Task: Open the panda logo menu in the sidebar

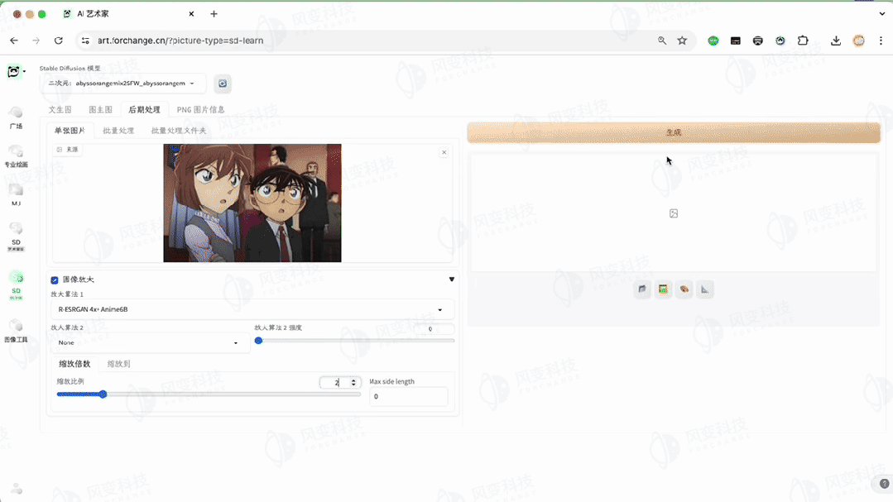Action: click(x=16, y=72)
